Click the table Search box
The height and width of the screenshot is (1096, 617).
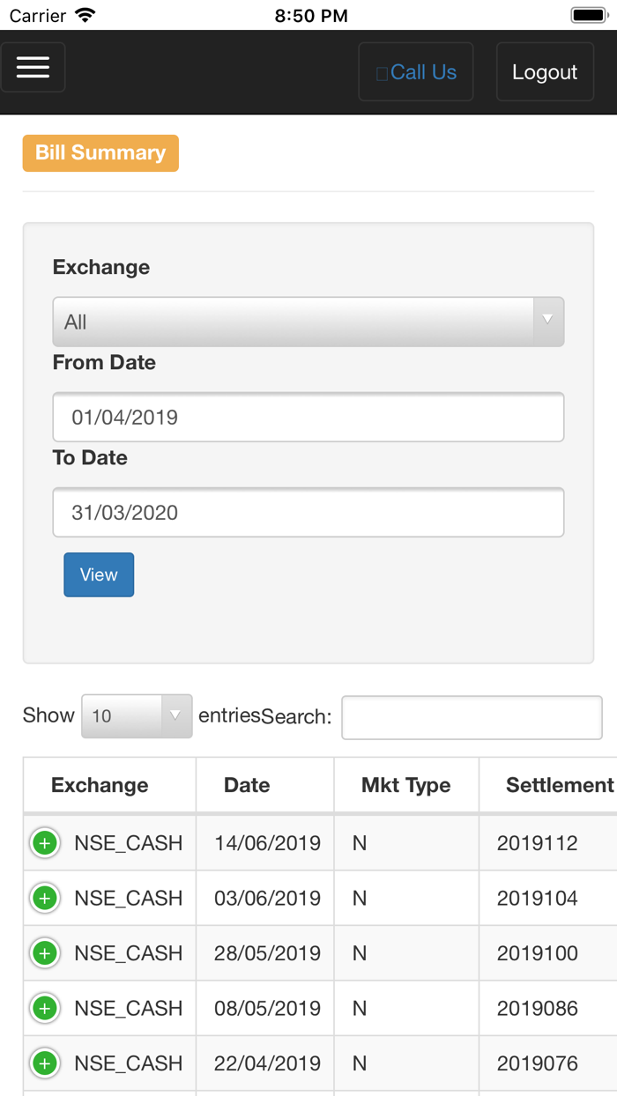click(x=472, y=717)
